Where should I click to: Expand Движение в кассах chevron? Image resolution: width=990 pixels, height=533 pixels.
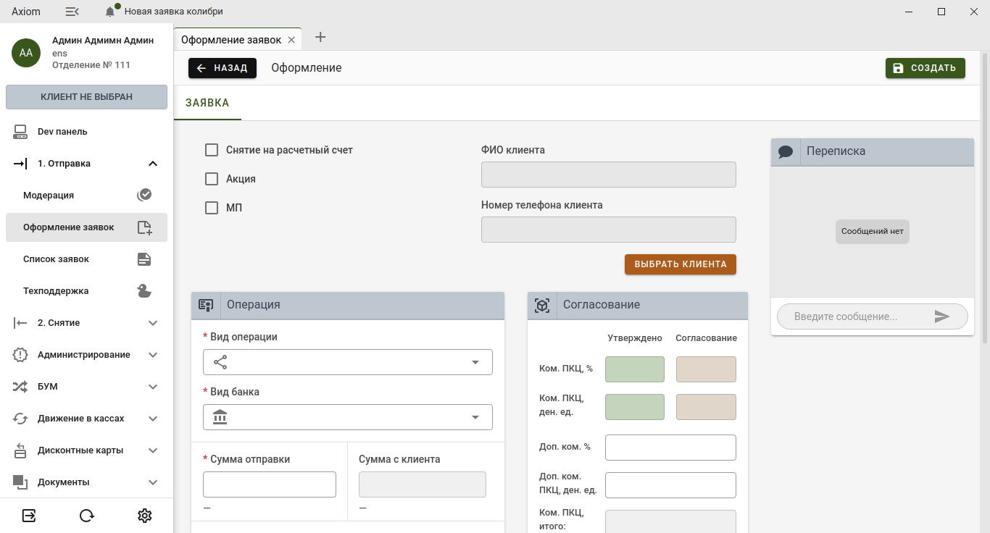pos(153,419)
